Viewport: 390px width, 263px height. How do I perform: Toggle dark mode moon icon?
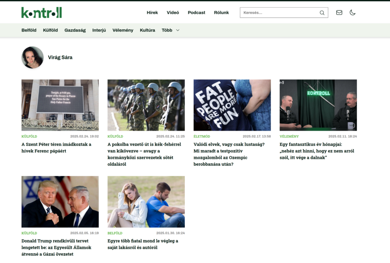(x=353, y=13)
